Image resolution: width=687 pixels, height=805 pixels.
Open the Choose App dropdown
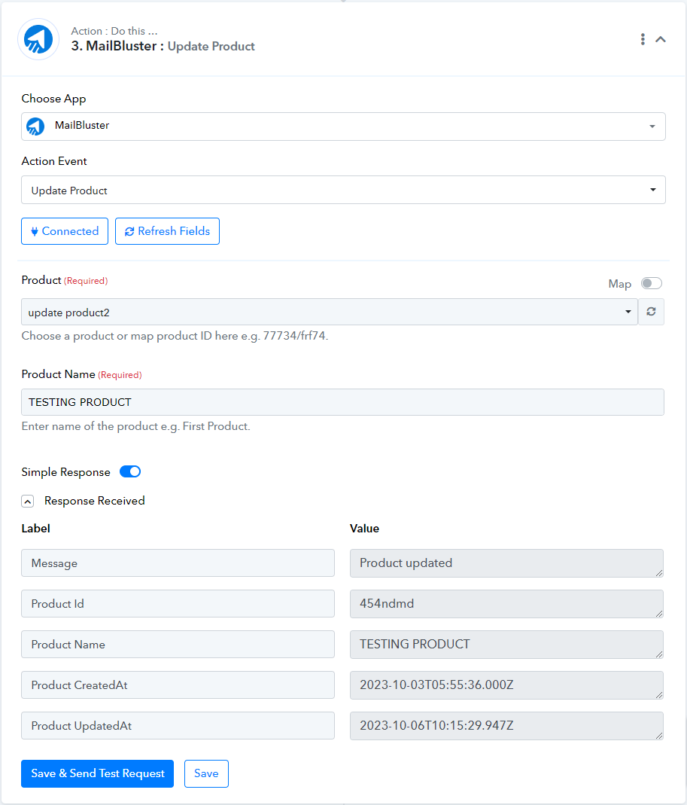[x=343, y=127]
